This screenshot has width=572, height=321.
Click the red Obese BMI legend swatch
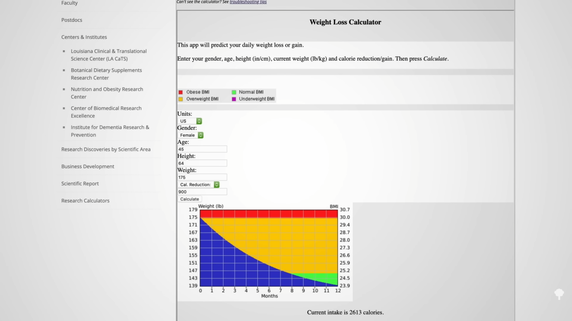pyautogui.click(x=181, y=92)
